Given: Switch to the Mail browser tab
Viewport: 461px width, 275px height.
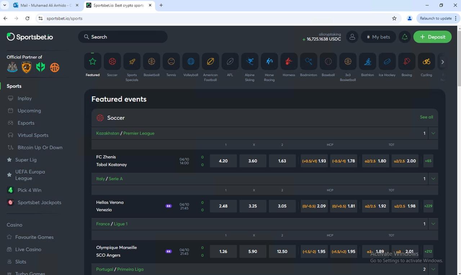Looking at the screenshot, I should pyautogui.click(x=45, y=5).
